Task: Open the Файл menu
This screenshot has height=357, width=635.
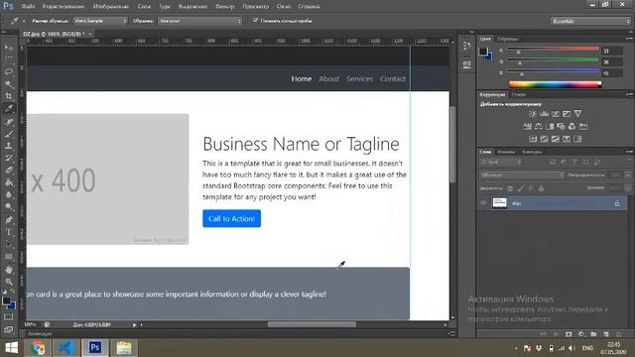Action: click(28, 7)
